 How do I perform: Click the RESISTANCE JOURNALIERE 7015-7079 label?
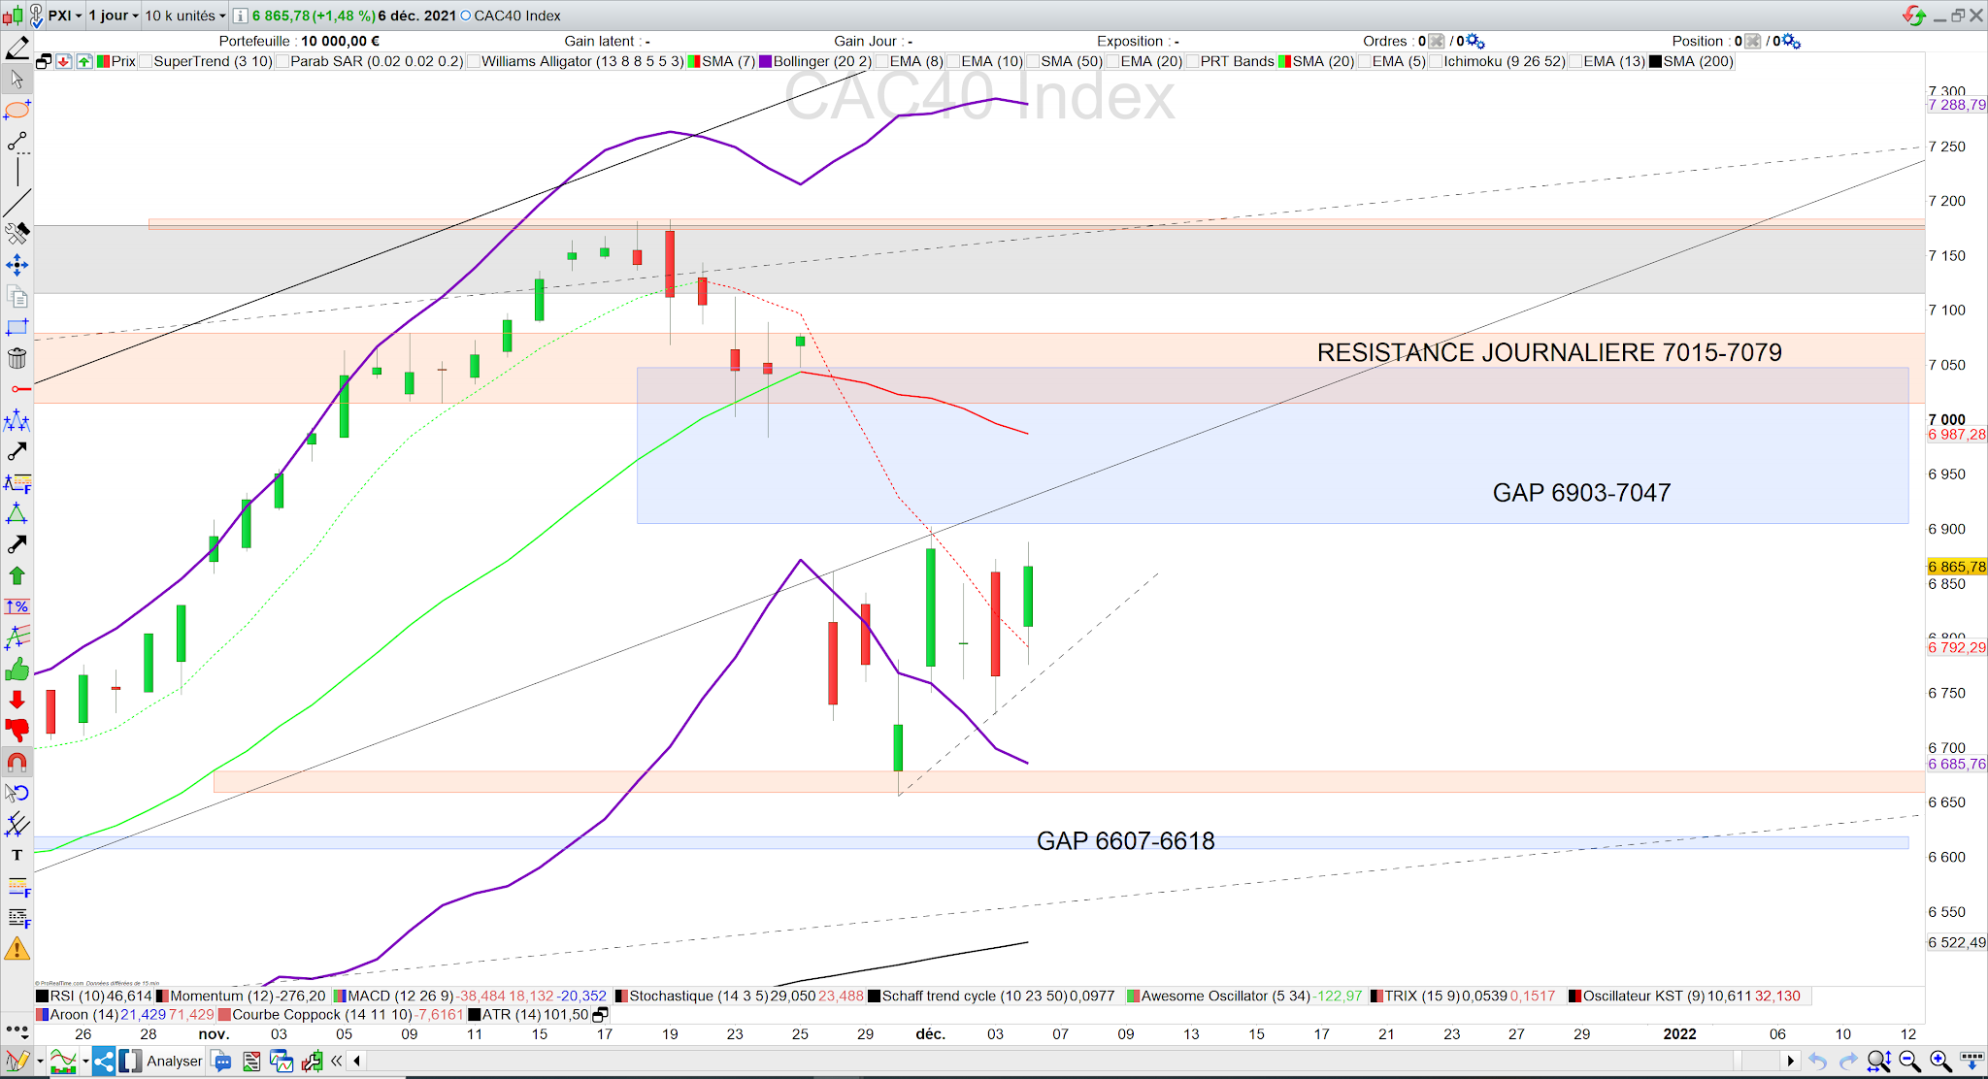(1549, 352)
